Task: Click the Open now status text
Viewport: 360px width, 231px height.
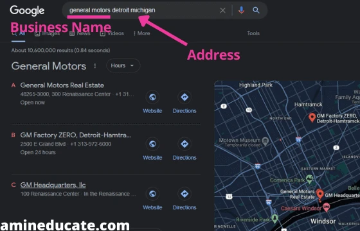Action: pos(33,103)
